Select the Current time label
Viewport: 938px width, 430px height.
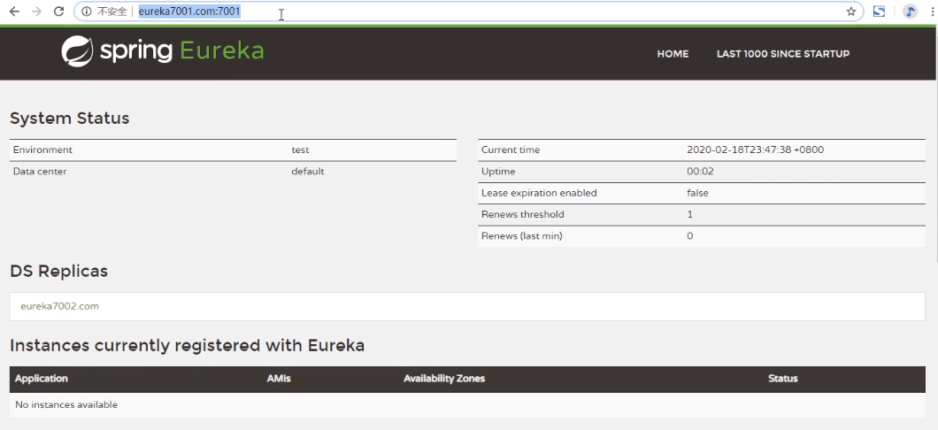(x=511, y=150)
